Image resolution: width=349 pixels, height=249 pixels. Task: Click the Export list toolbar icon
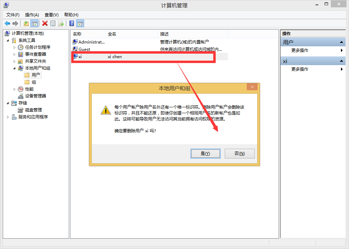[61, 23]
